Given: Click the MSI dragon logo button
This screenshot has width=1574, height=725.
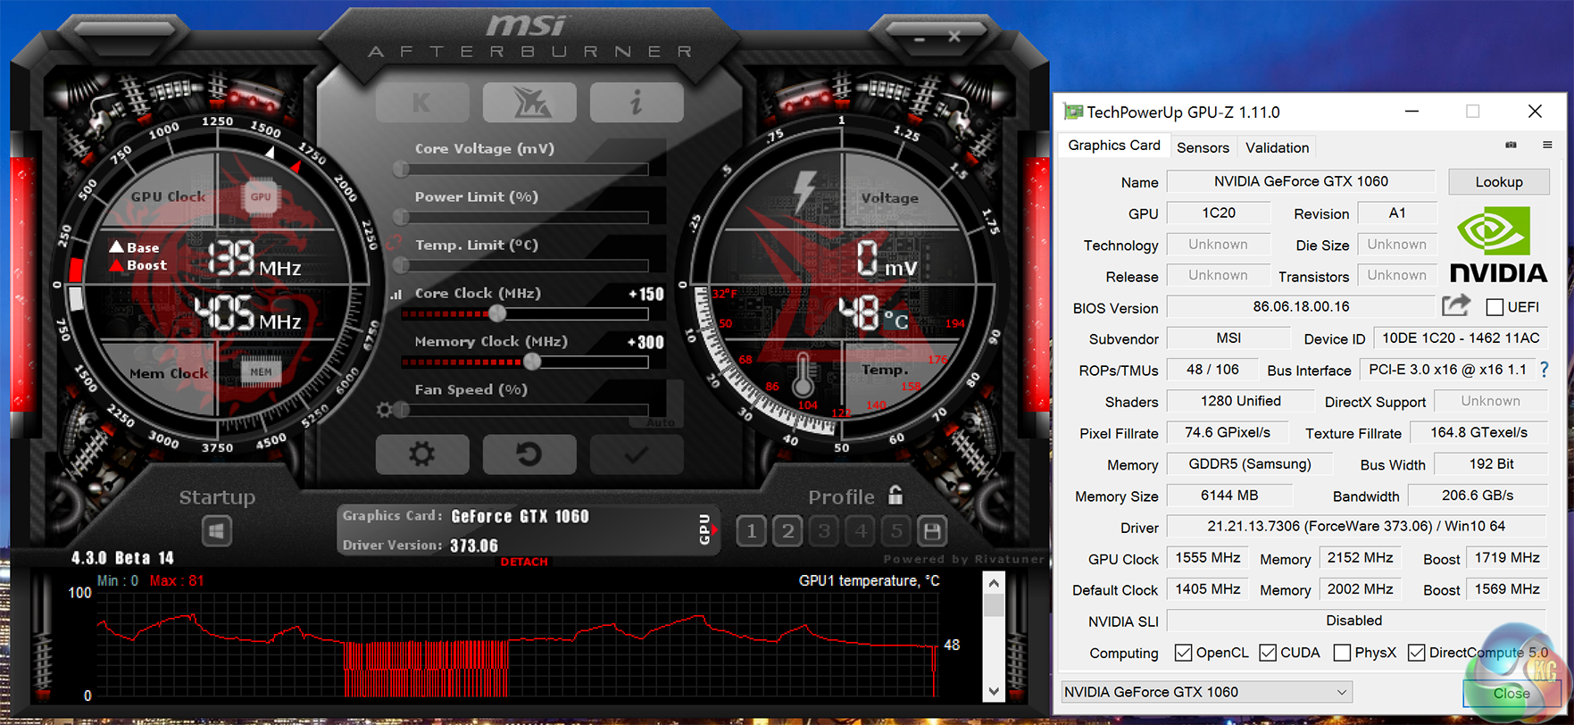Looking at the screenshot, I should 529,103.
